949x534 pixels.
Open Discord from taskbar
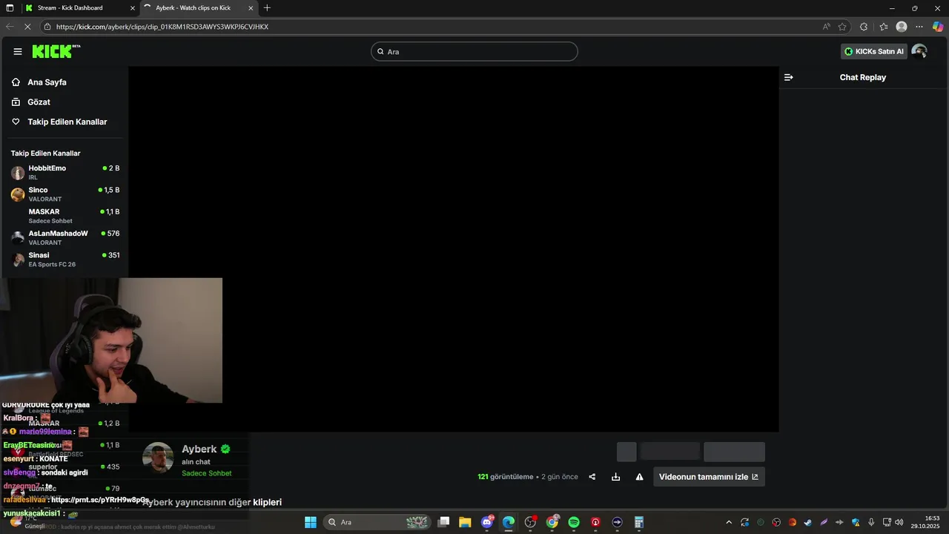click(x=487, y=522)
